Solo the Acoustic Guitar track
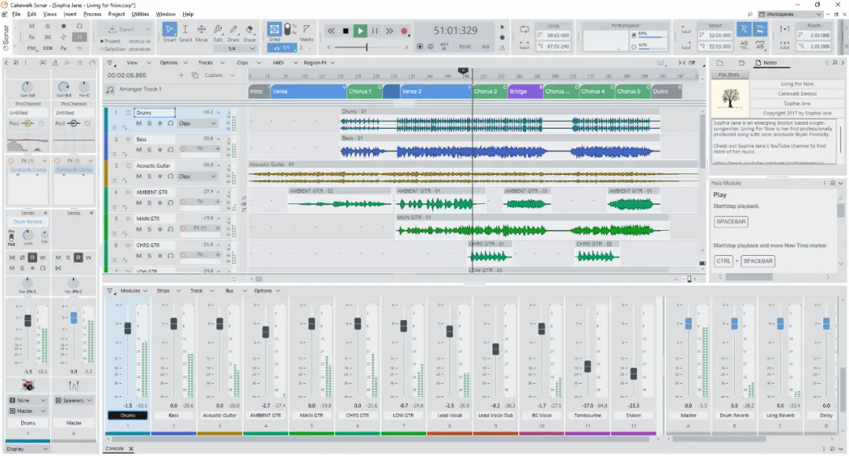The height and width of the screenshot is (456, 849). pyautogui.click(x=149, y=176)
